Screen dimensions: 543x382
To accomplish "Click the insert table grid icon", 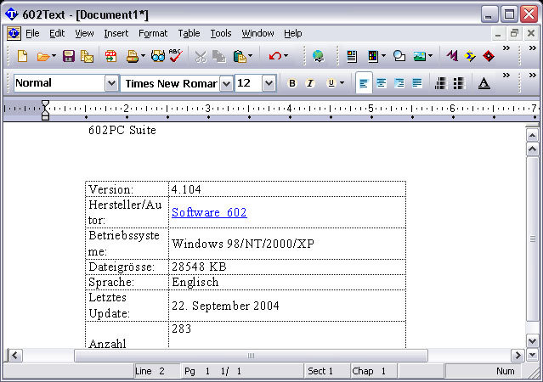I will point(373,56).
